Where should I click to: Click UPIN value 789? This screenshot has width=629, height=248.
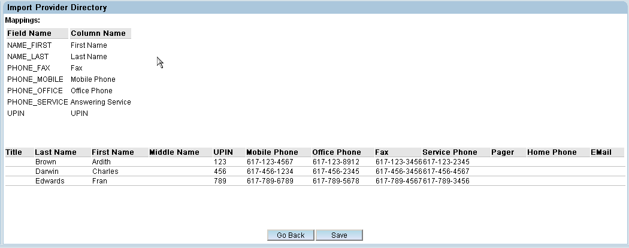point(220,181)
